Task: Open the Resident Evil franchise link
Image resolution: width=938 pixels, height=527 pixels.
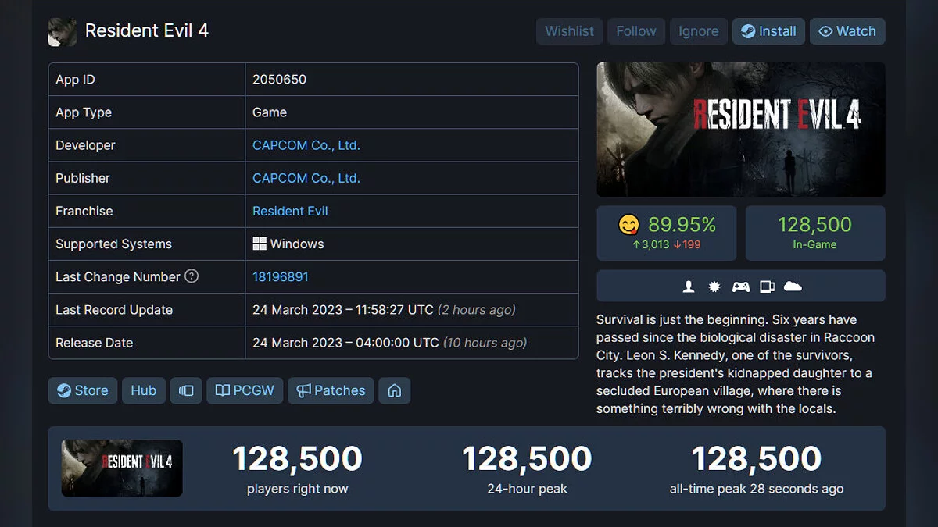Action: tap(290, 211)
